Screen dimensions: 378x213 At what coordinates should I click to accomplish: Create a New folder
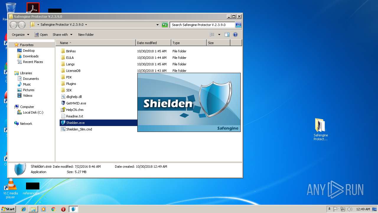click(x=86, y=35)
